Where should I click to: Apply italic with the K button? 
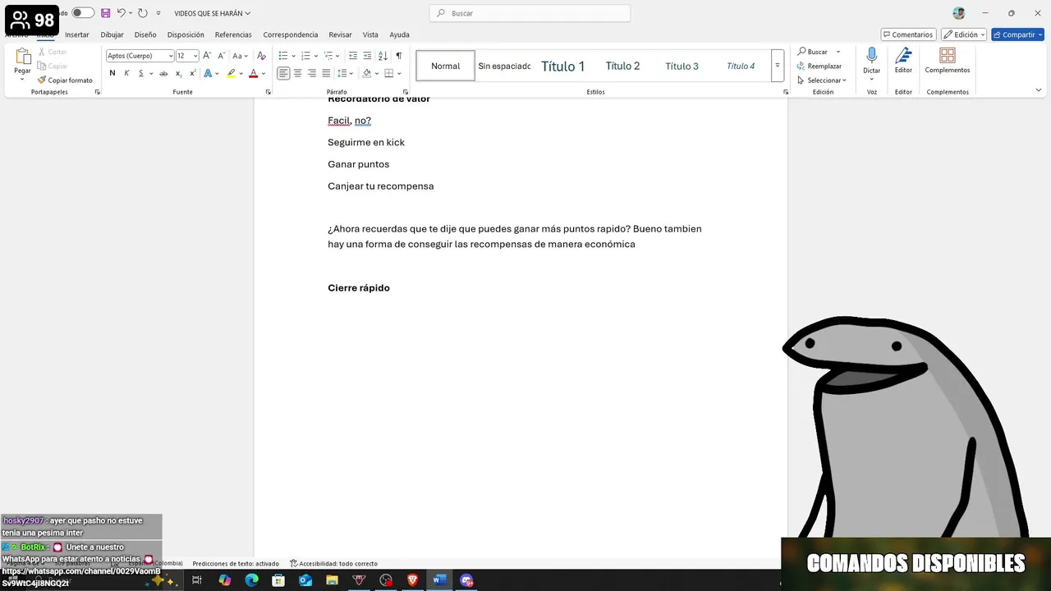[126, 73]
